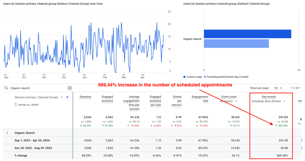Click the 80.25% preceding engagement rate cell

203,148
